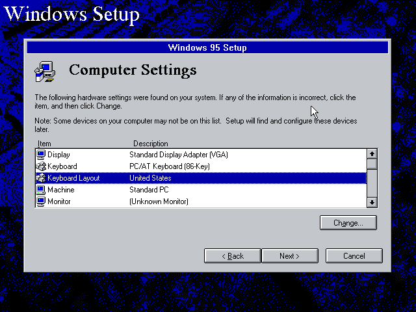Click the Monitor row icon
This screenshot has height=312, width=416.
[41, 201]
